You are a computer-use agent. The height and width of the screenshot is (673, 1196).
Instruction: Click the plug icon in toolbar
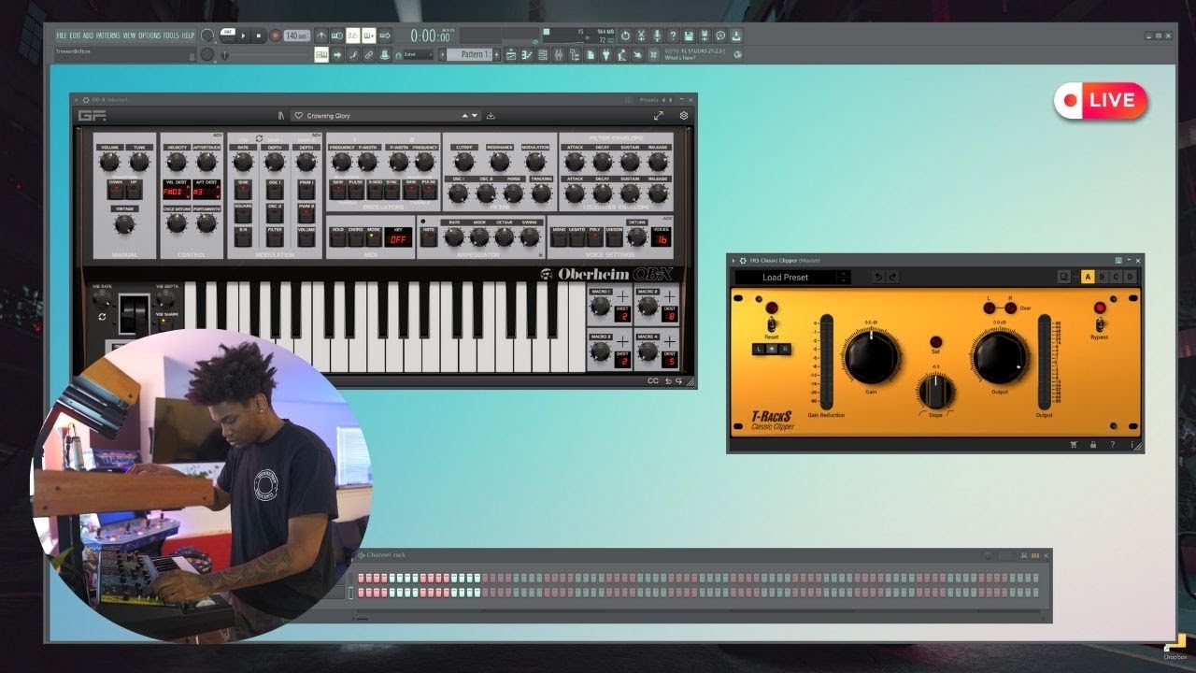click(606, 54)
